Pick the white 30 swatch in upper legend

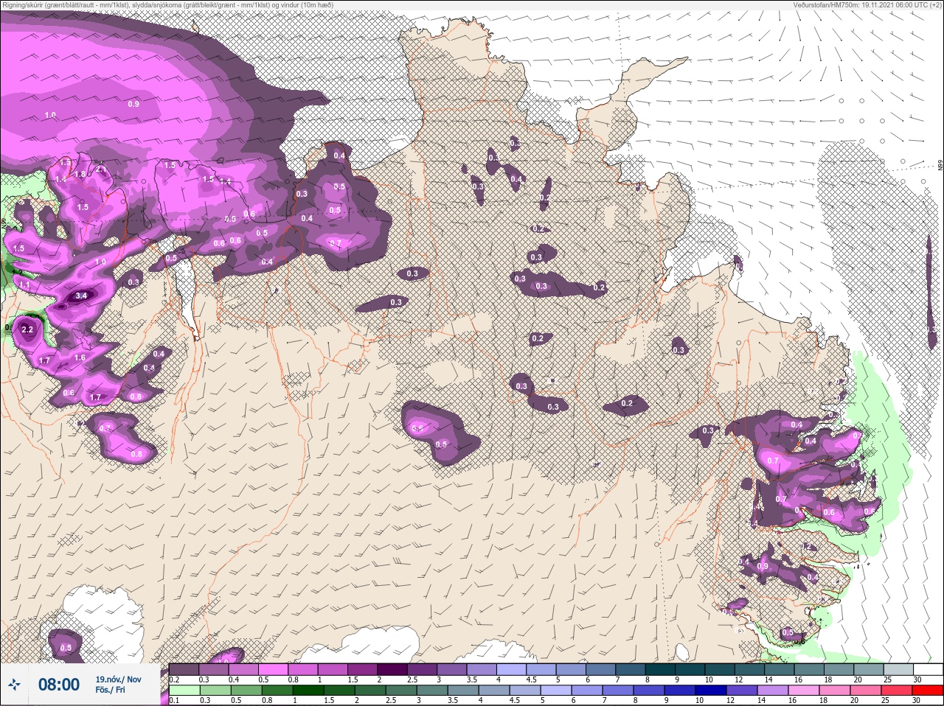point(927,669)
